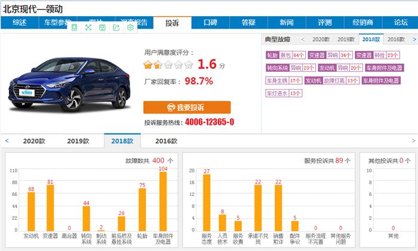Click the green save disk icon
The height and width of the screenshot is (251, 418).
pos(102,27)
